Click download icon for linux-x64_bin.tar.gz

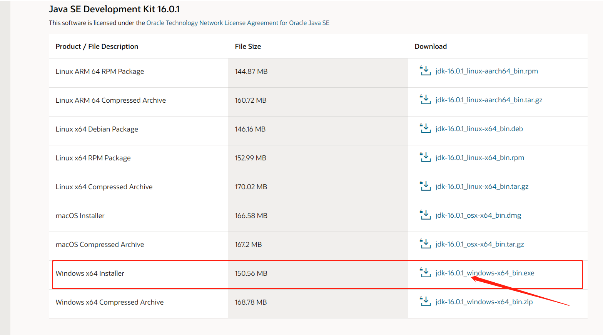425,186
